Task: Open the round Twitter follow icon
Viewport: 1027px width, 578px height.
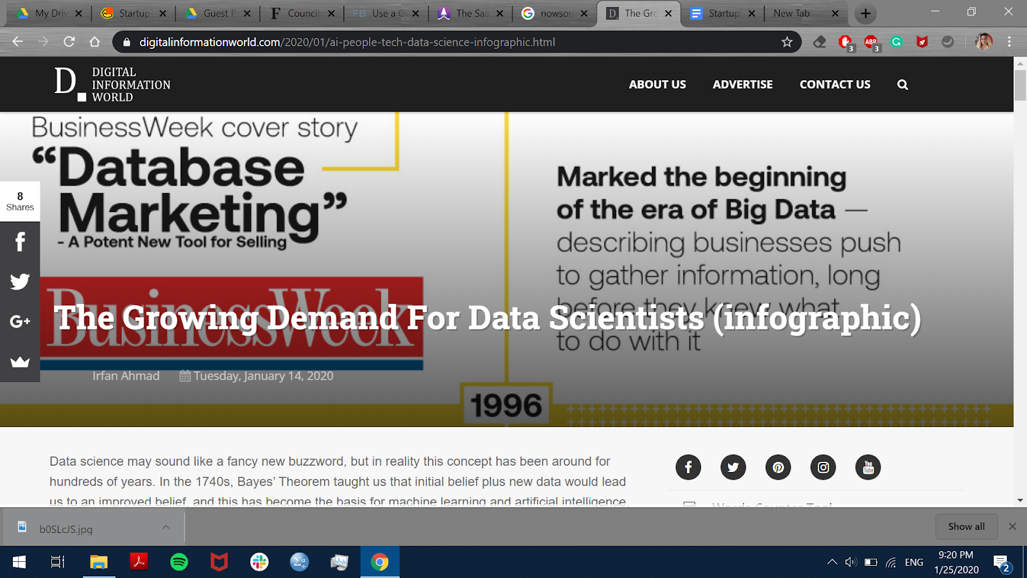Action: pyautogui.click(x=733, y=467)
